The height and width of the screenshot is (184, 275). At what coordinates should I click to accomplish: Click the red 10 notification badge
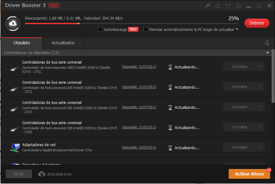pyautogui.click(x=269, y=170)
